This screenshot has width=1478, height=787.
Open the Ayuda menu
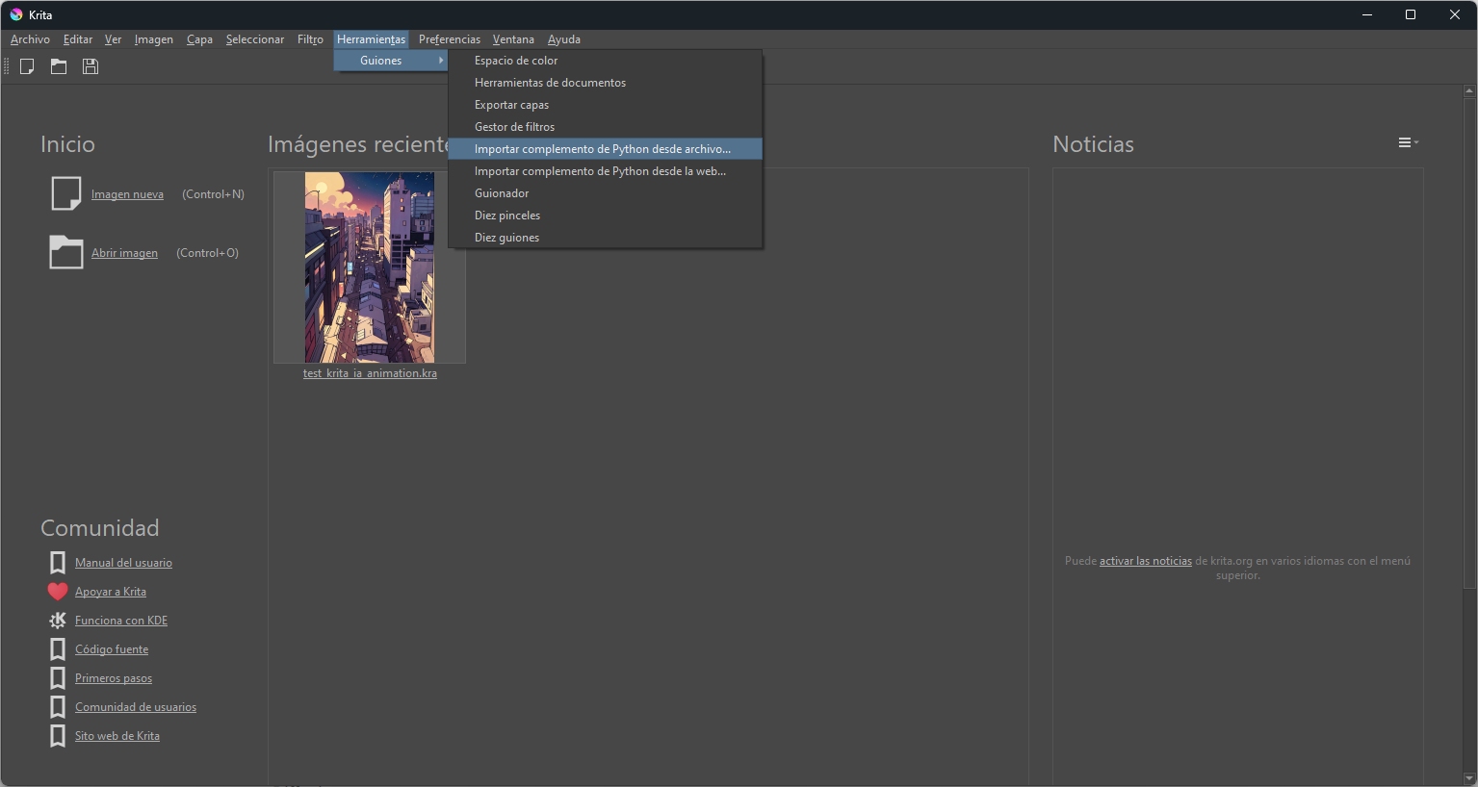[564, 39]
